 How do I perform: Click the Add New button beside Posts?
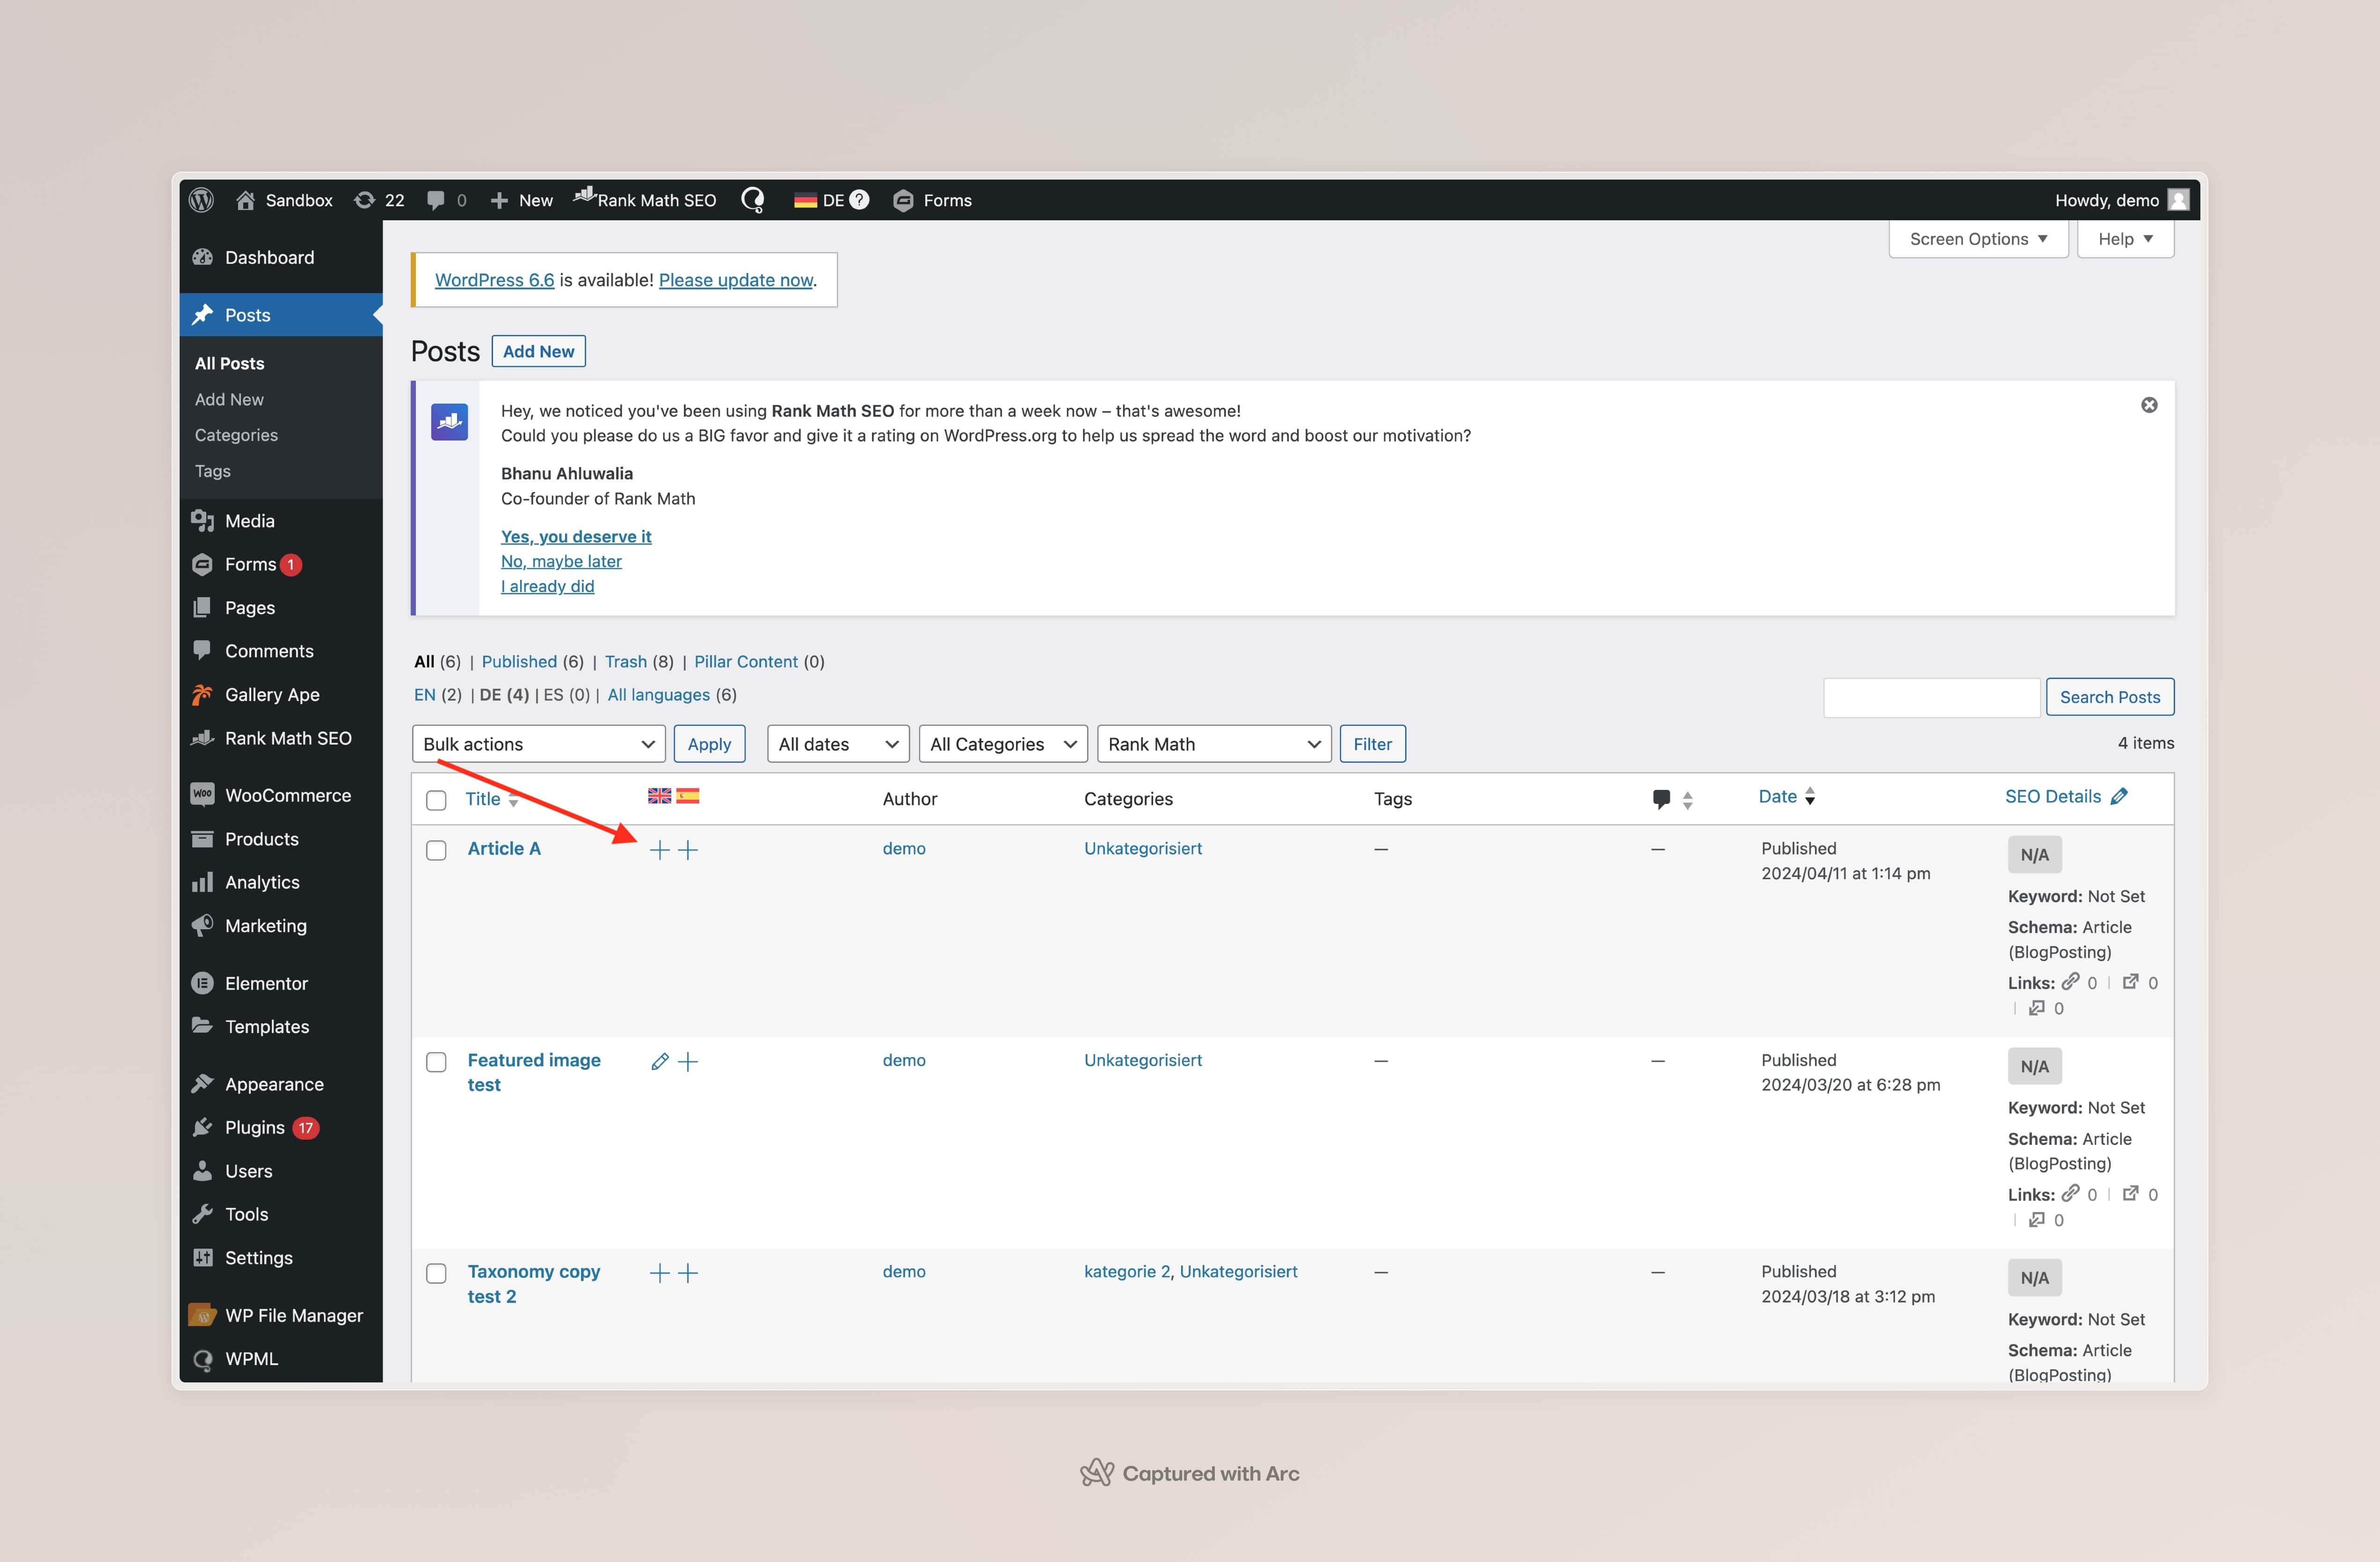pos(538,351)
